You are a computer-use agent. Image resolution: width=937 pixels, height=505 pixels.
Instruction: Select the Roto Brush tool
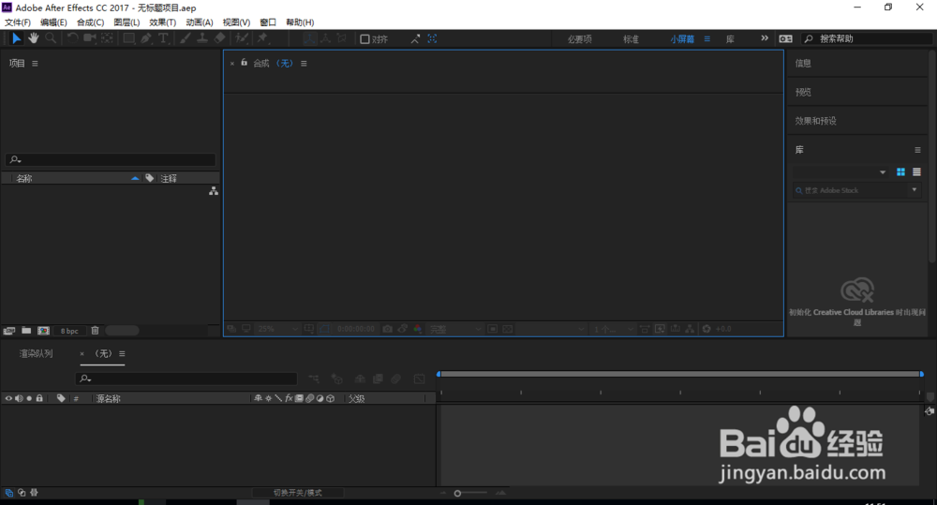click(242, 38)
